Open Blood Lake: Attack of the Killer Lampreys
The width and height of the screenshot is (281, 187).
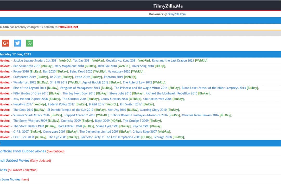tap(214, 88)
